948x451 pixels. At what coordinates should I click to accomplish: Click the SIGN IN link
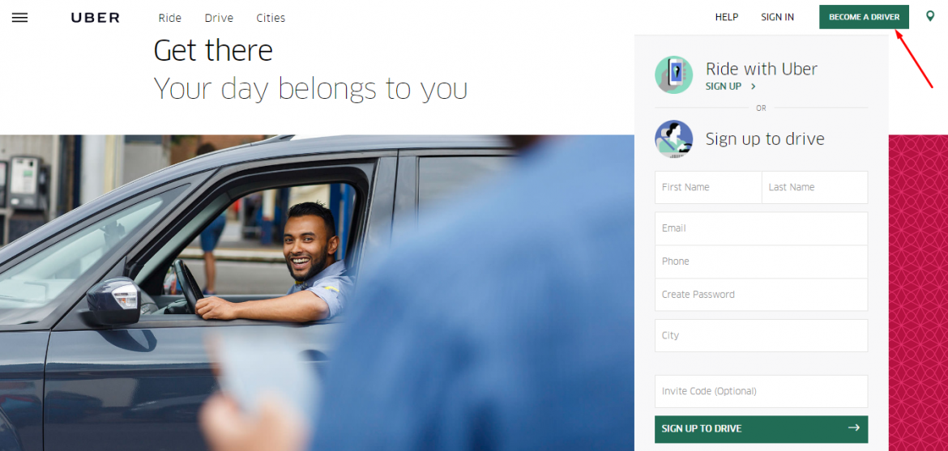pos(778,17)
